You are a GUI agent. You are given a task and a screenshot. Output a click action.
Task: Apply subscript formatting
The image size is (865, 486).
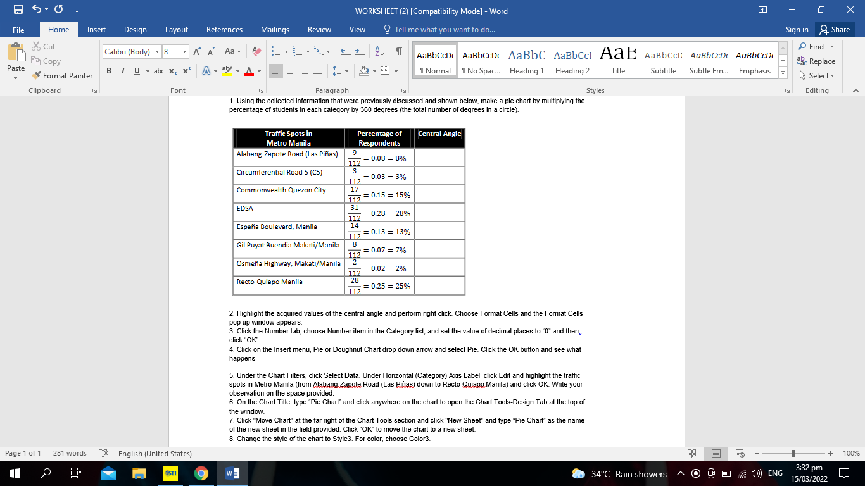tap(172, 71)
